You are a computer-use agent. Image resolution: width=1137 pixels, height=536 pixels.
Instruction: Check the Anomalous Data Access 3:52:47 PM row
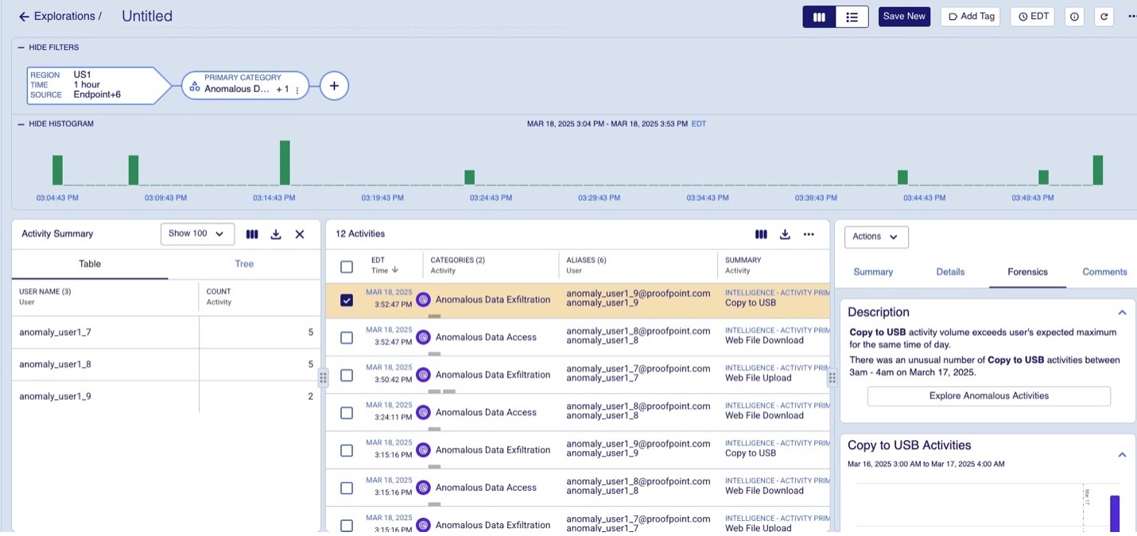(x=347, y=337)
